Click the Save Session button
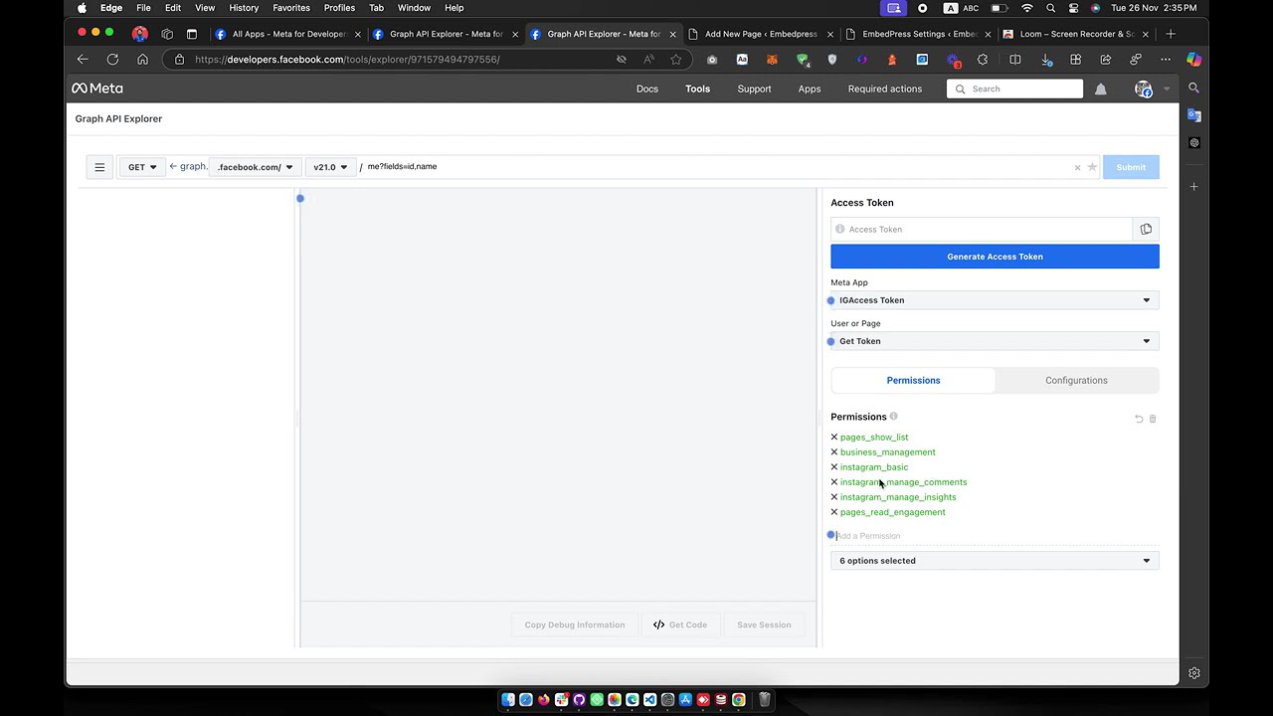This screenshot has width=1273, height=716. 764,626
